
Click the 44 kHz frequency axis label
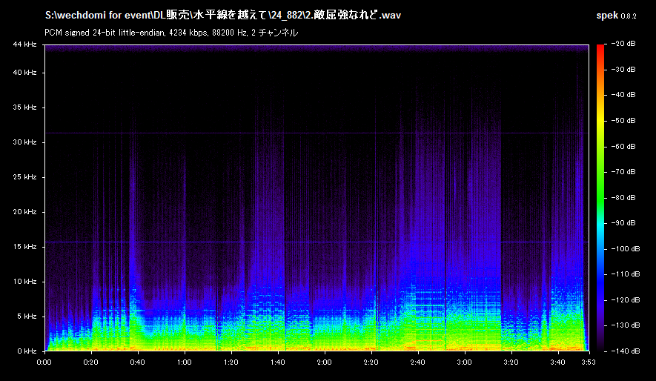pyautogui.click(x=24, y=44)
